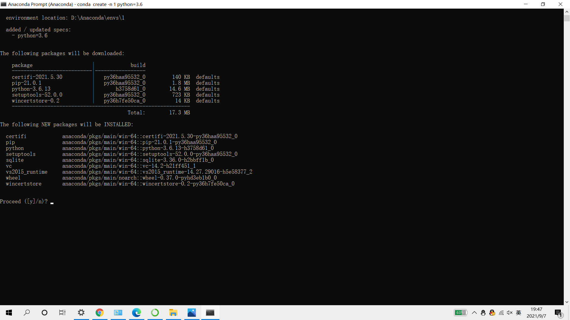The width and height of the screenshot is (570, 320).
Task: Switch the input method 英 indicator
Action: tap(519, 313)
